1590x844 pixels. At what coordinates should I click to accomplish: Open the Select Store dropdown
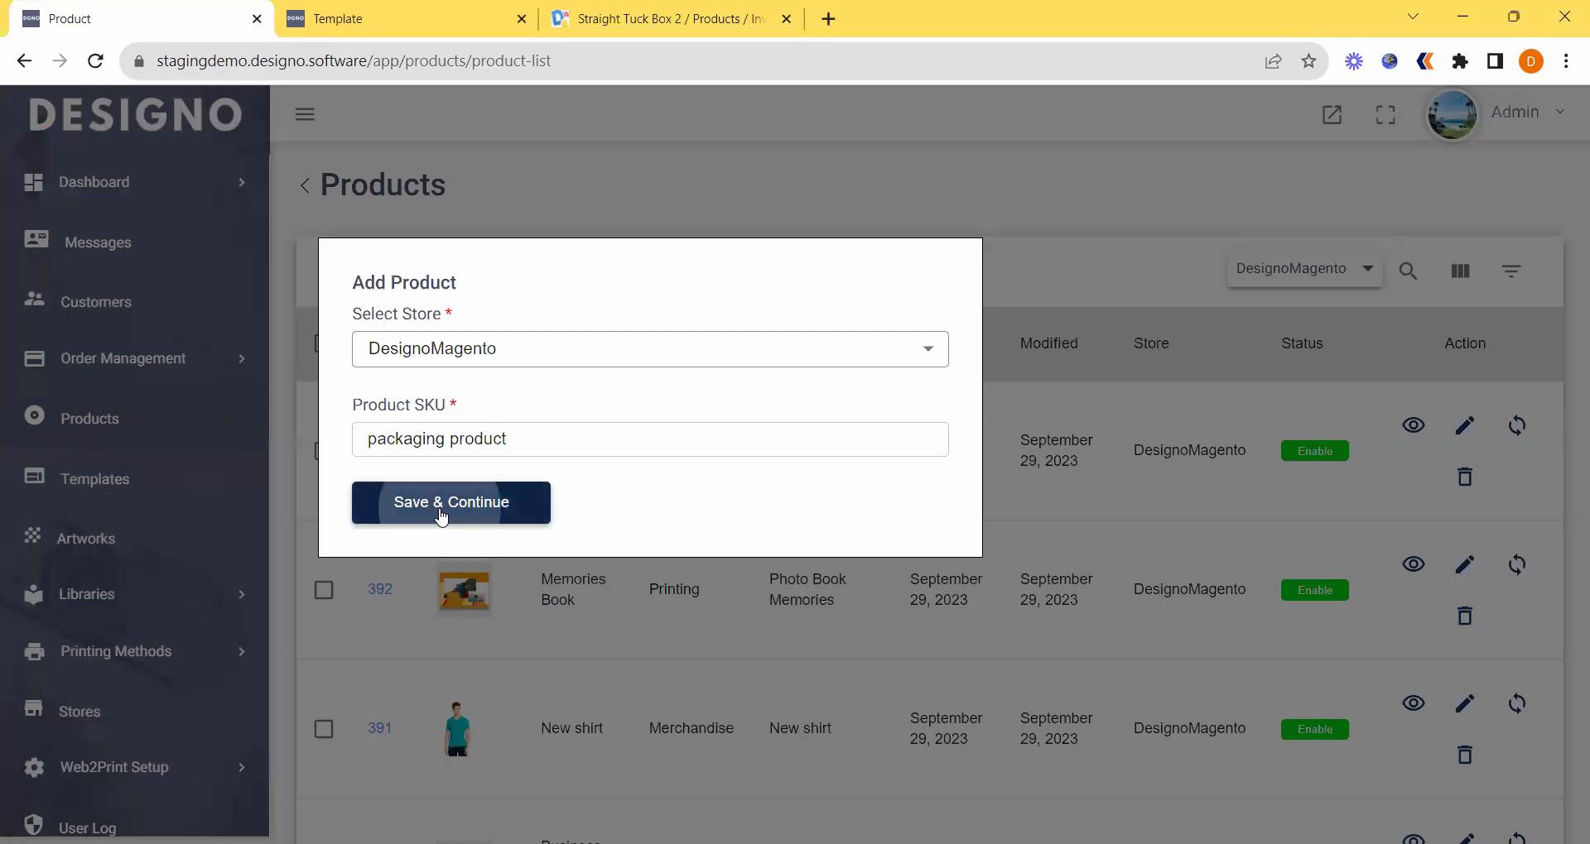pos(650,349)
